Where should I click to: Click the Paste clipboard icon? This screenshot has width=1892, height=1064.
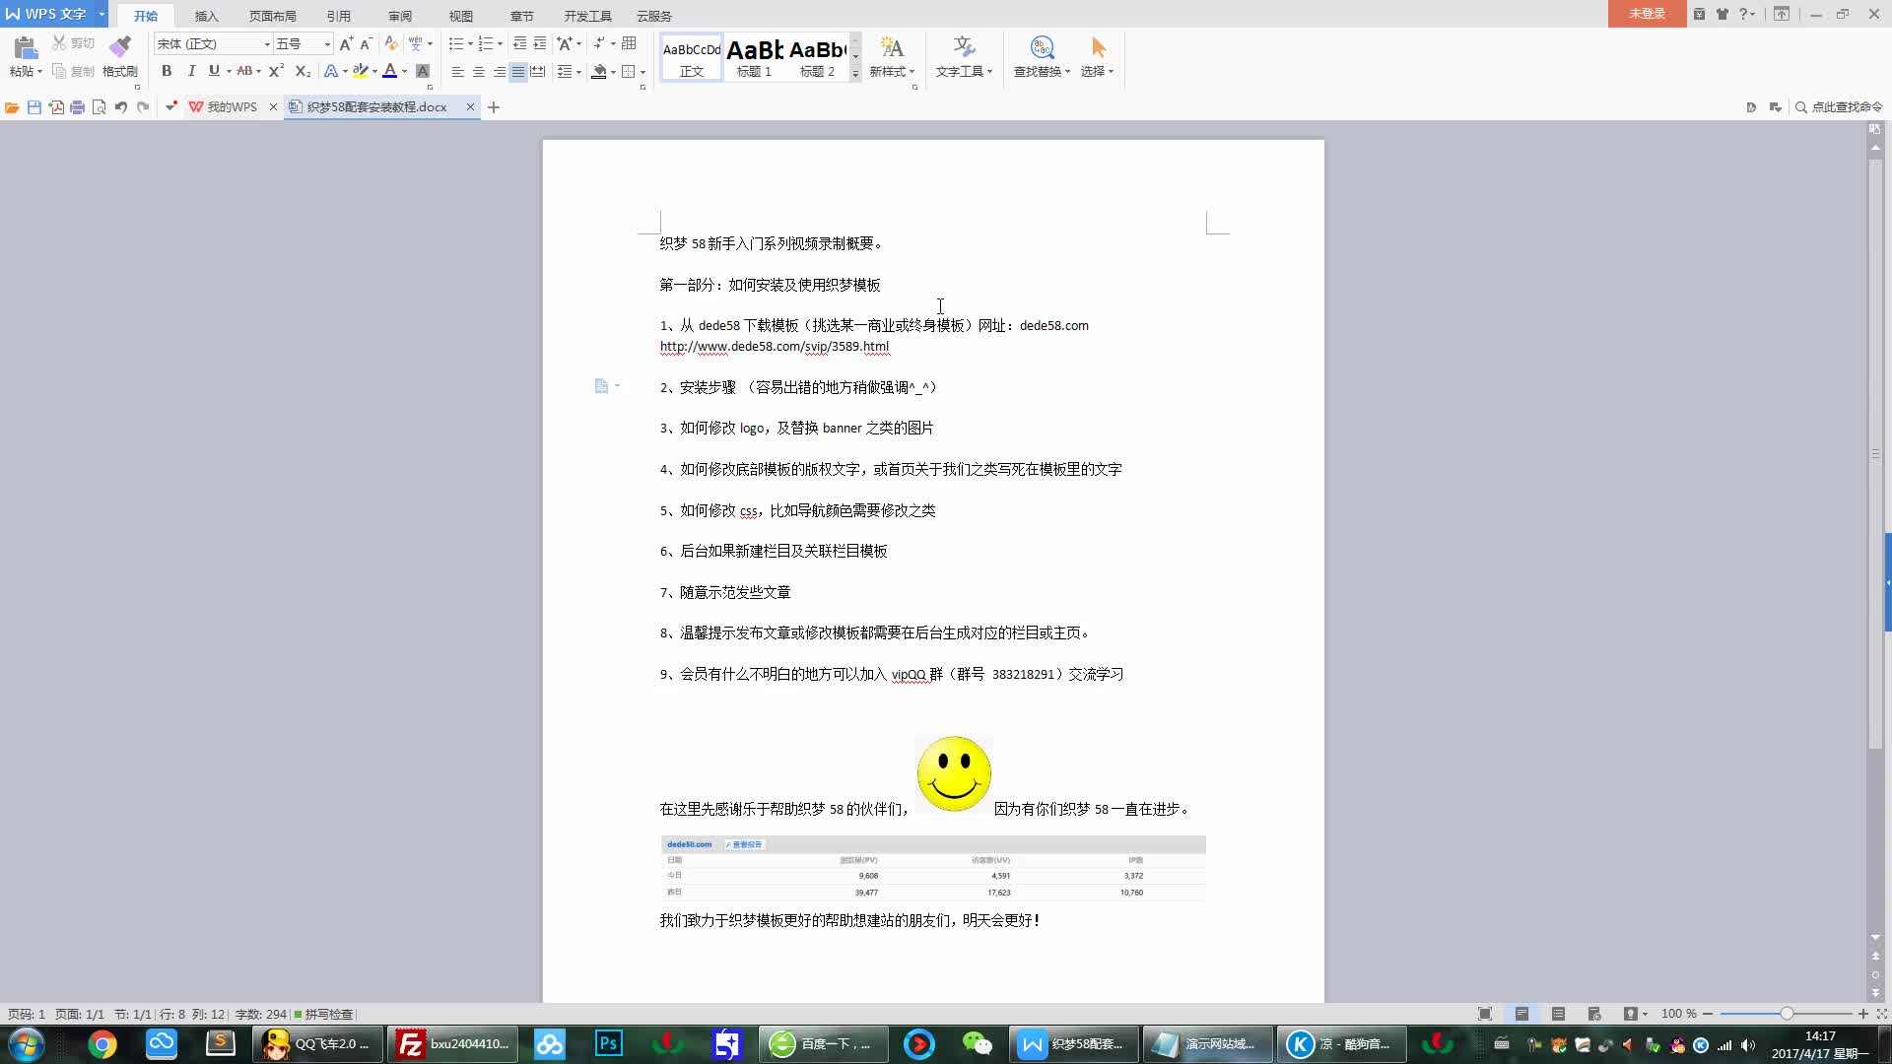(x=26, y=47)
